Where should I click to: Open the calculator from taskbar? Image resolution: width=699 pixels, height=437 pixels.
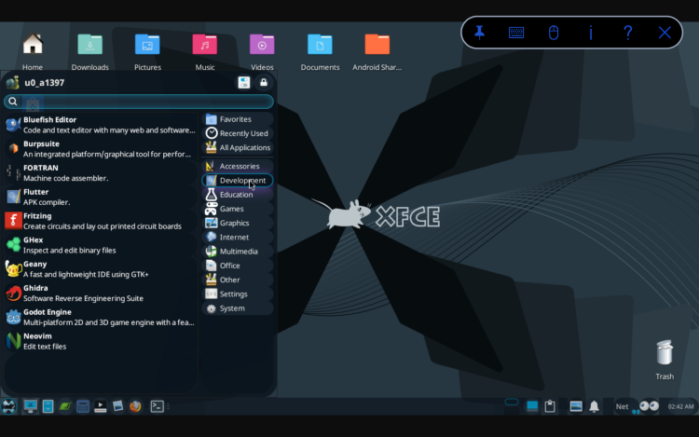82,406
